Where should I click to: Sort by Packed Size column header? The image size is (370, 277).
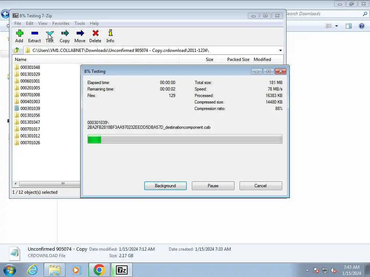[x=233, y=60]
